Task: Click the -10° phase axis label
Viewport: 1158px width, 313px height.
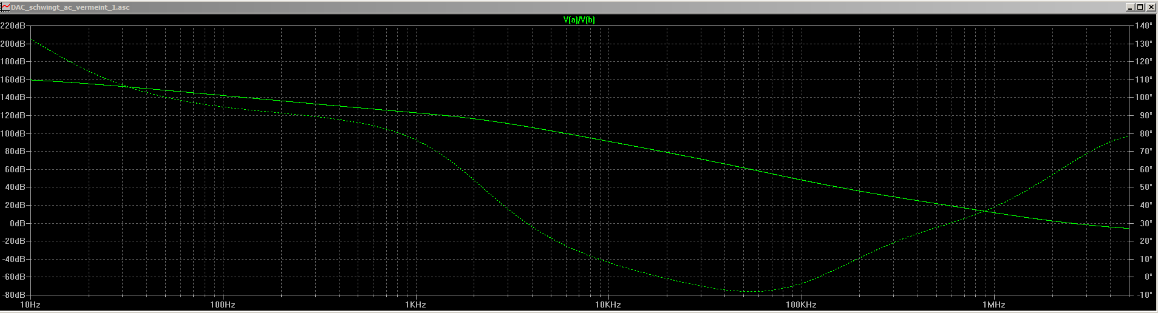Action: (1144, 295)
